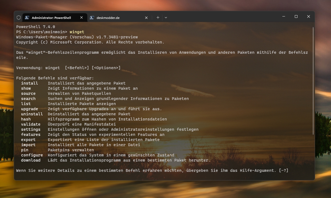The height and width of the screenshot is (198, 331).
Task: Click the '[-?]' help argument text
Action: [x=283, y=170]
